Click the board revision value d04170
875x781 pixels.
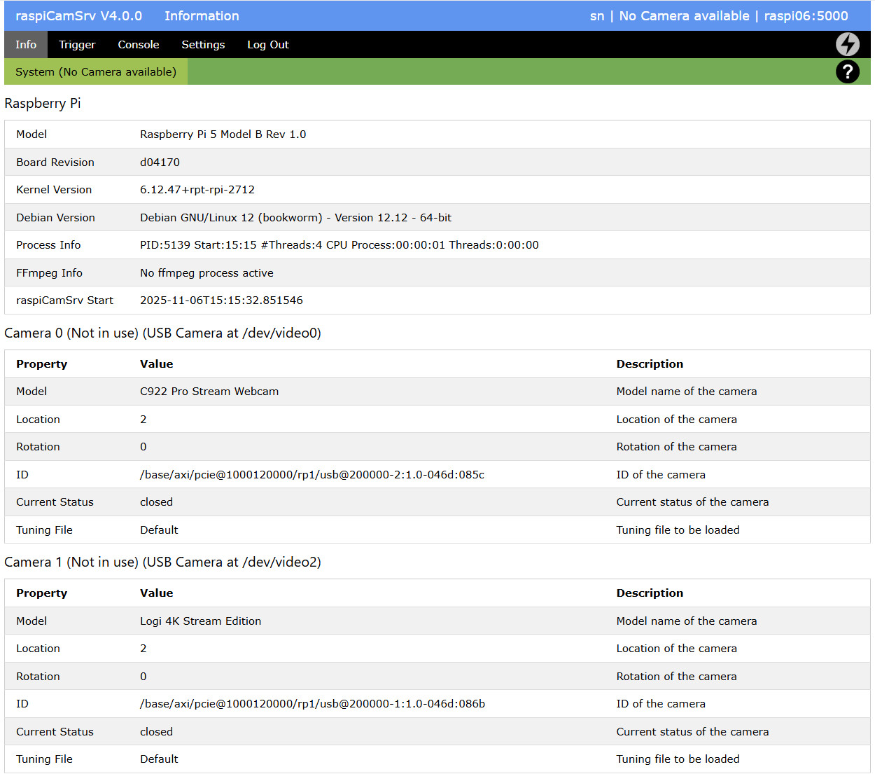pos(160,162)
